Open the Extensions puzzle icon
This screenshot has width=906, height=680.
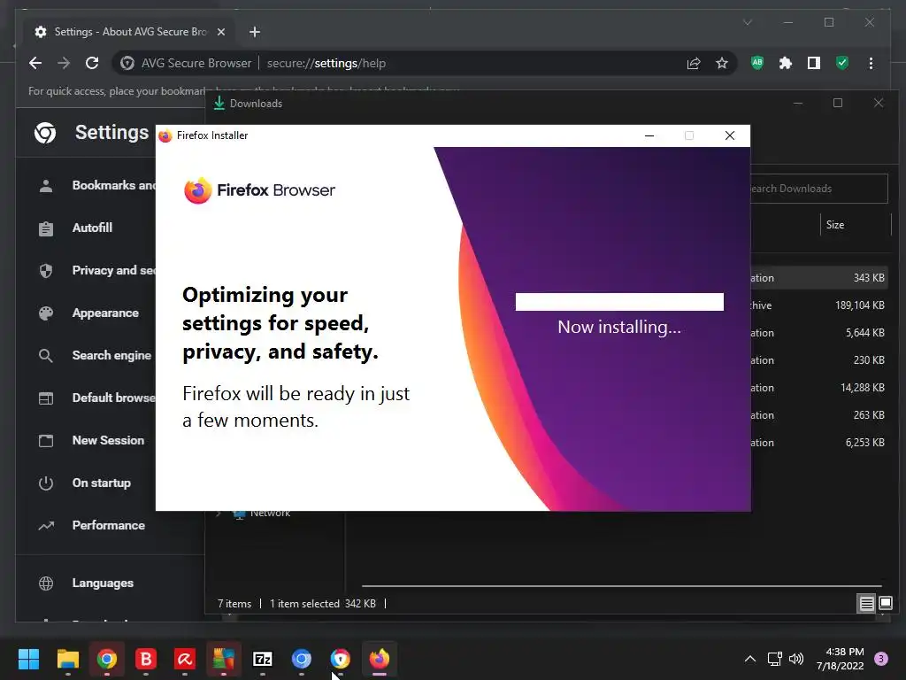point(786,63)
